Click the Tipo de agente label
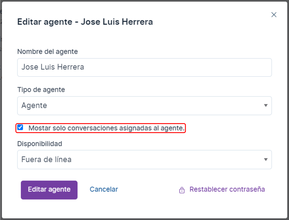This screenshot has height=220, width=289. click(41, 90)
